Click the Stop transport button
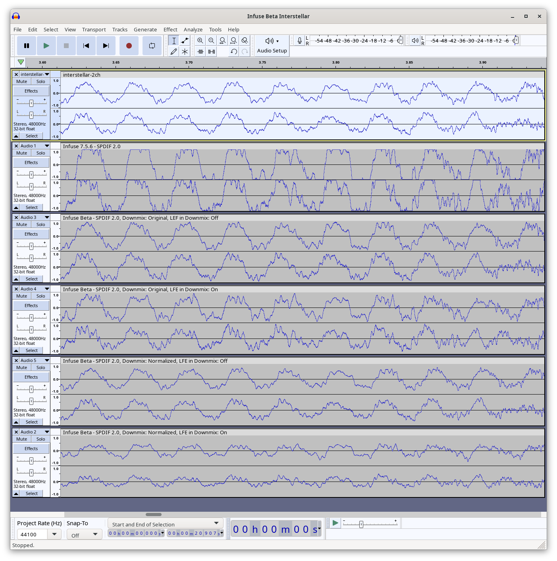The height and width of the screenshot is (561, 557). coord(66,46)
